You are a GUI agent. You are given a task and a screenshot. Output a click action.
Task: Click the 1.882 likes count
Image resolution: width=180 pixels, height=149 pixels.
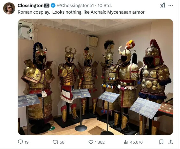click(x=100, y=142)
